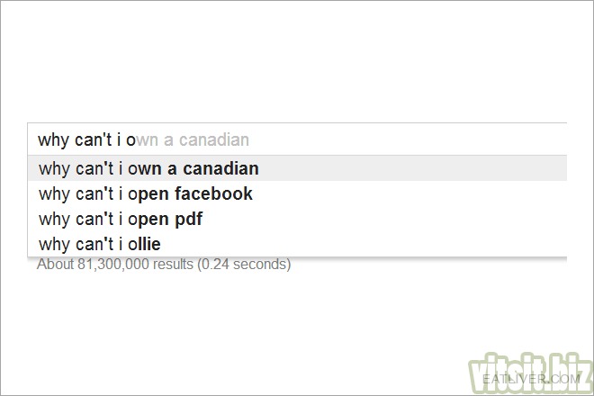The width and height of the screenshot is (594, 396).
Task: Click the empty right side of search box
Action: [x=408, y=139]
